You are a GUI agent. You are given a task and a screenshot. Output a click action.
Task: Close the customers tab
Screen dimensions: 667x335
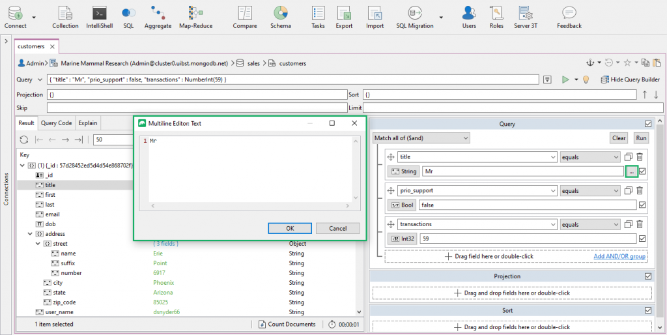click(x=52, y=46)
